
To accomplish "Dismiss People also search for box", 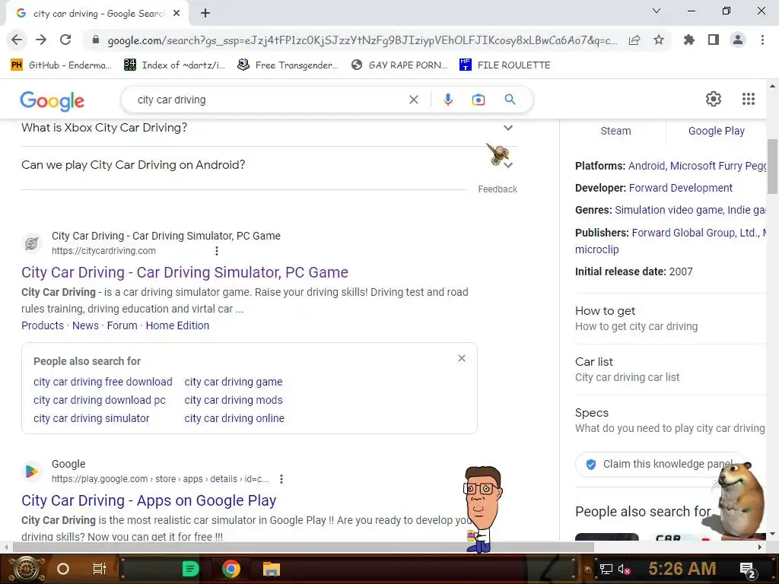I will [x=462, y=358].
